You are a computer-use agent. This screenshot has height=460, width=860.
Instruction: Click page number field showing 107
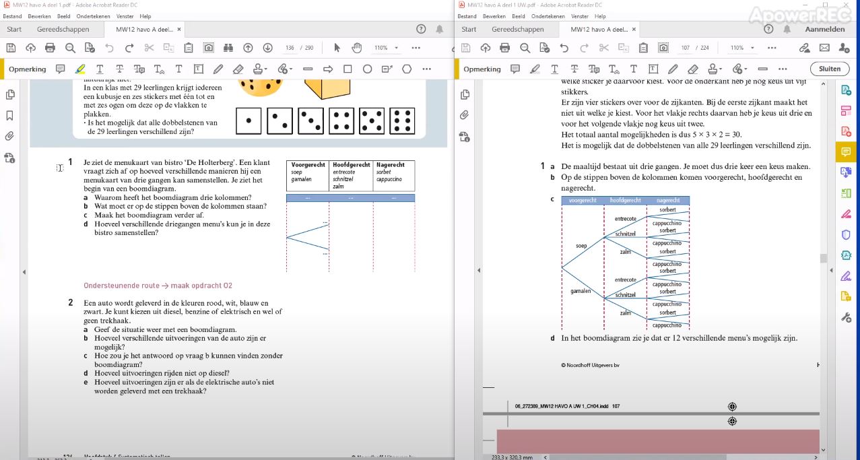pos(686,48)
